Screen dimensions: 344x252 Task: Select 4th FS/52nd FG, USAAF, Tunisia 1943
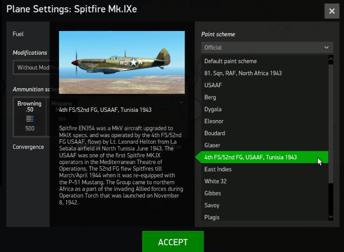click(x=251, y=157)
